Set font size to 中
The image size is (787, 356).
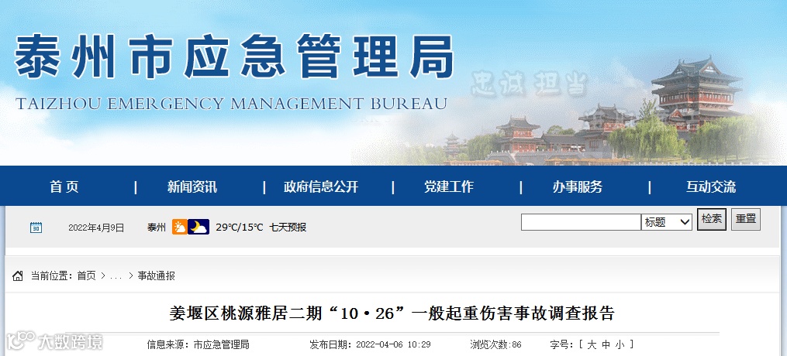pos(606,344)
